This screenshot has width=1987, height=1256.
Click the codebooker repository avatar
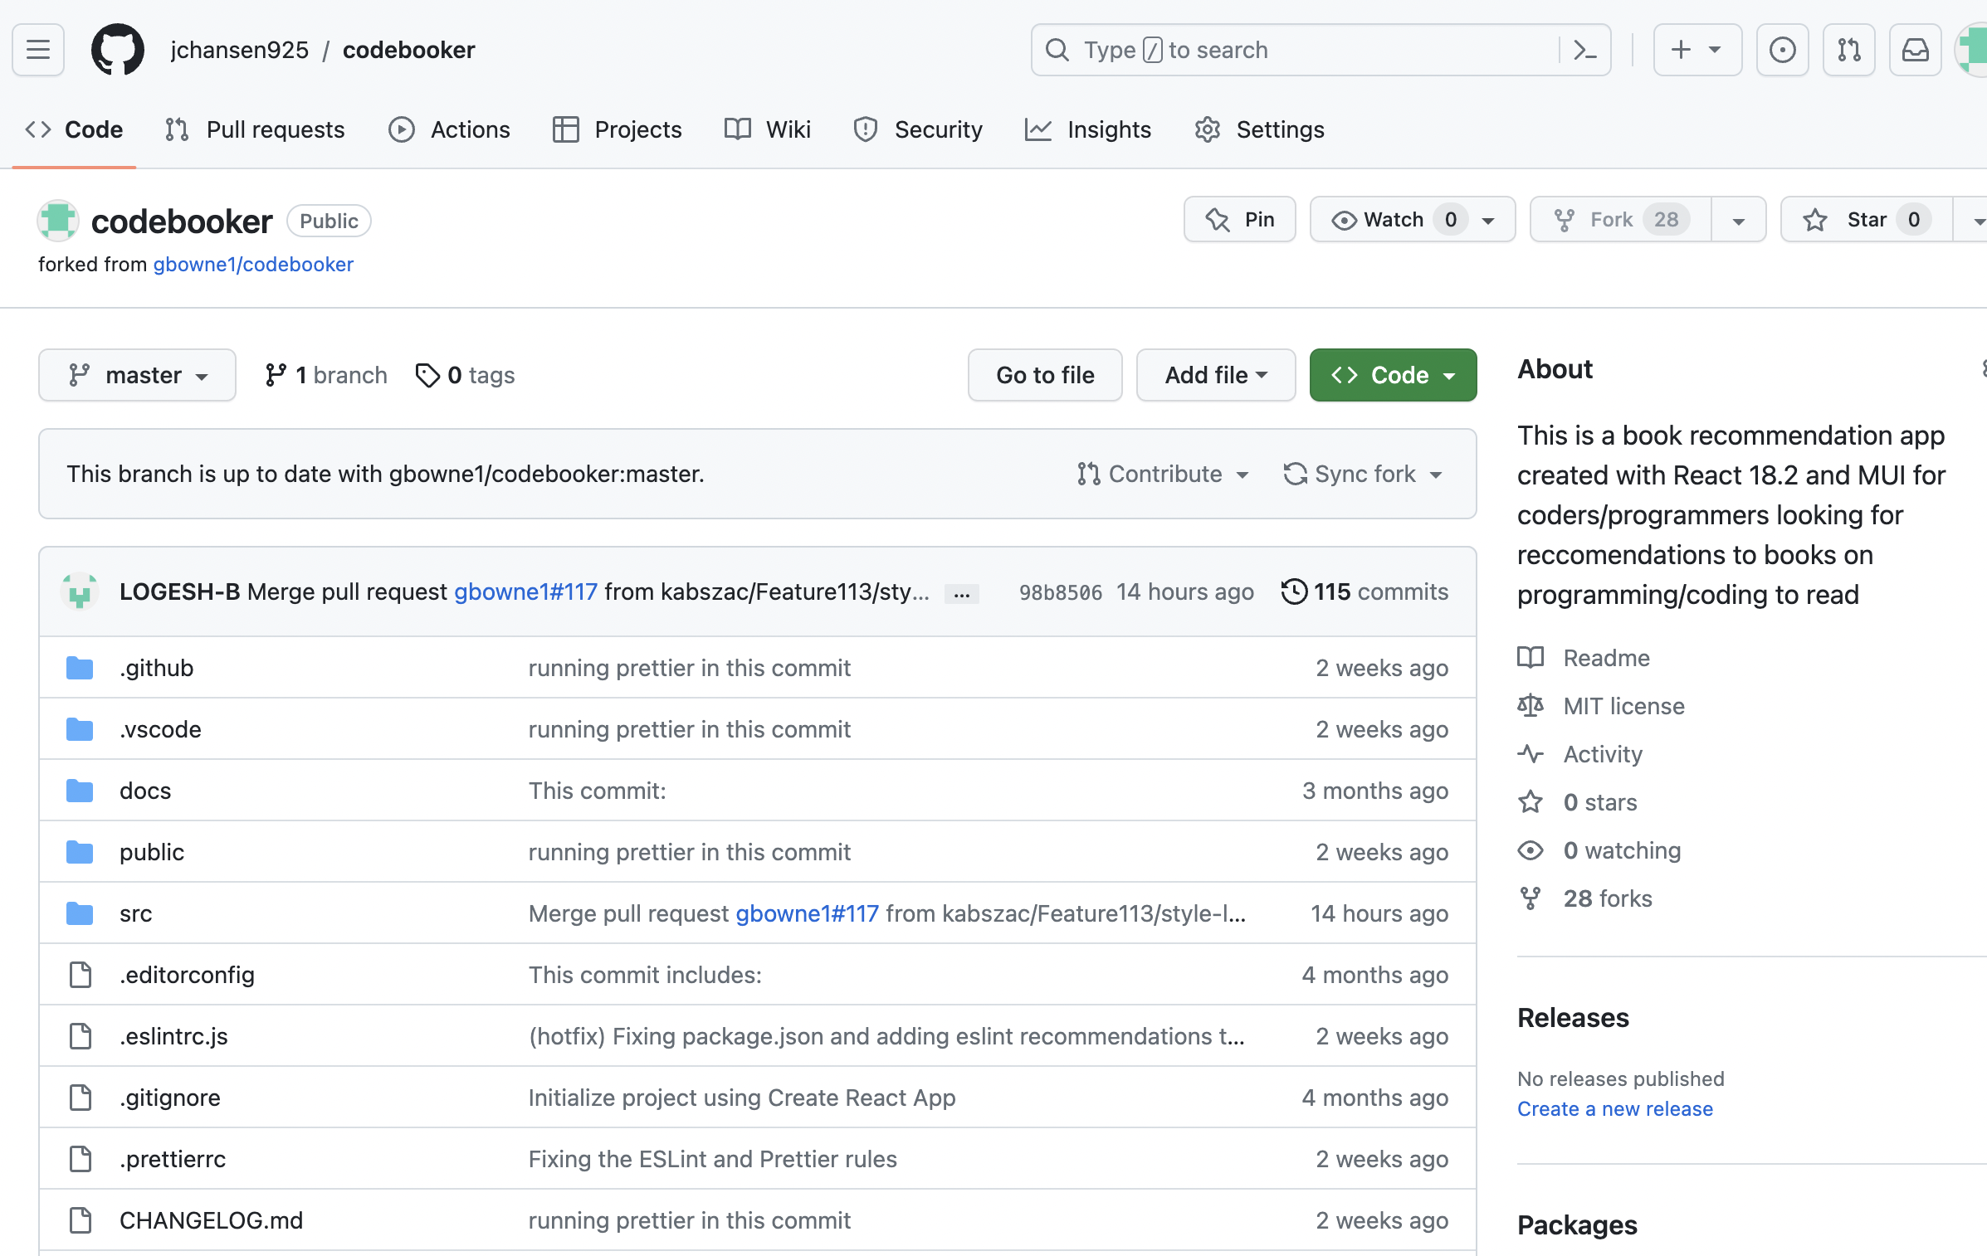pos(58,221)
